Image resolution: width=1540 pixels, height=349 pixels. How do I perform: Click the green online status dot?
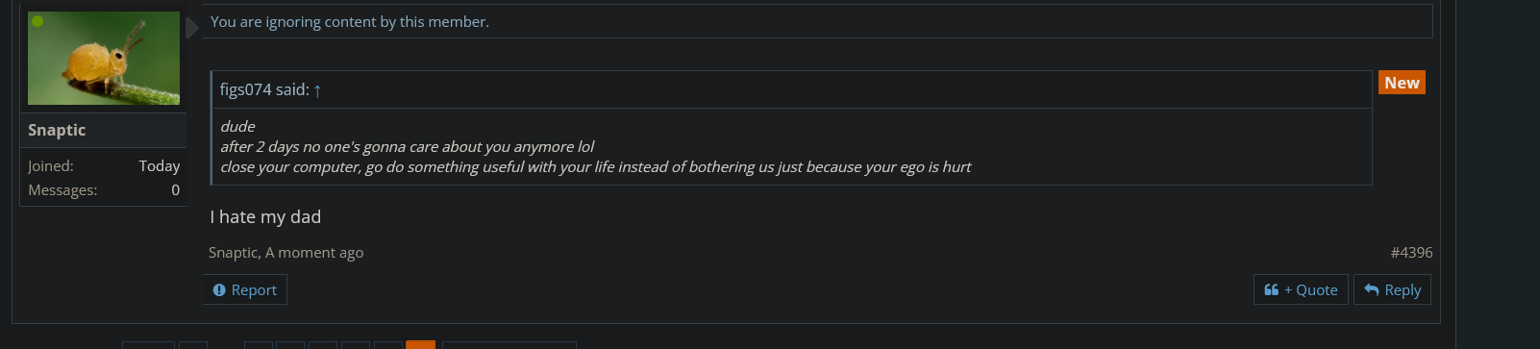(x=37, y=21)
